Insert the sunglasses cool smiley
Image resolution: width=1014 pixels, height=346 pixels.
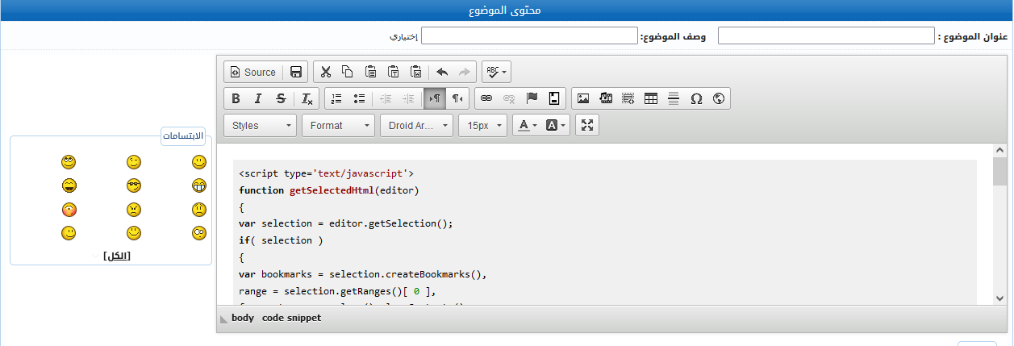pyautogui.click(x=134, y=186)
